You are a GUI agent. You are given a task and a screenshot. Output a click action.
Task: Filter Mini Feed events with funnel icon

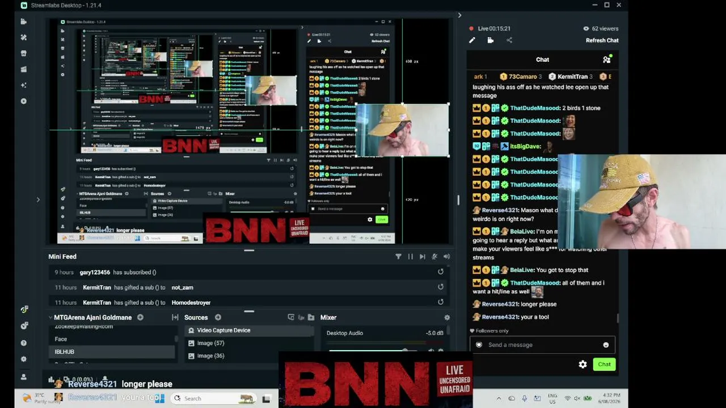[x=398, y=257]
